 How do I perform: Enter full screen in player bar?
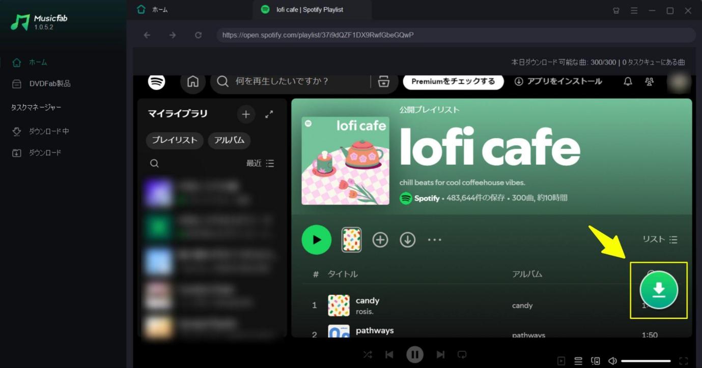pyautogui.click(x=684, y=361)
